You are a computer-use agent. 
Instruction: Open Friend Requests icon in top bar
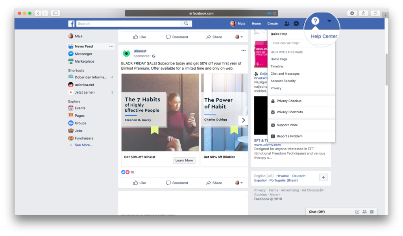287,24
